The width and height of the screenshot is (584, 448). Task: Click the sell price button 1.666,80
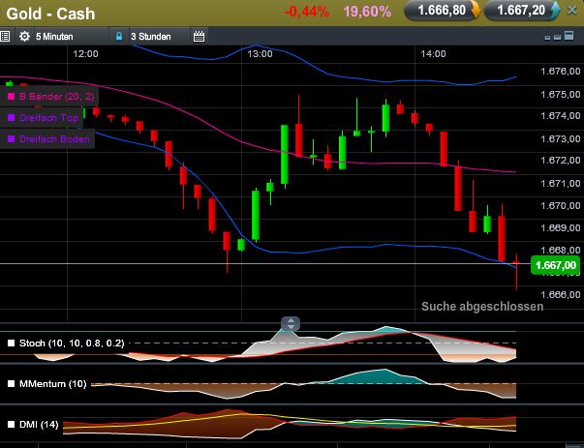coord(442,11)
